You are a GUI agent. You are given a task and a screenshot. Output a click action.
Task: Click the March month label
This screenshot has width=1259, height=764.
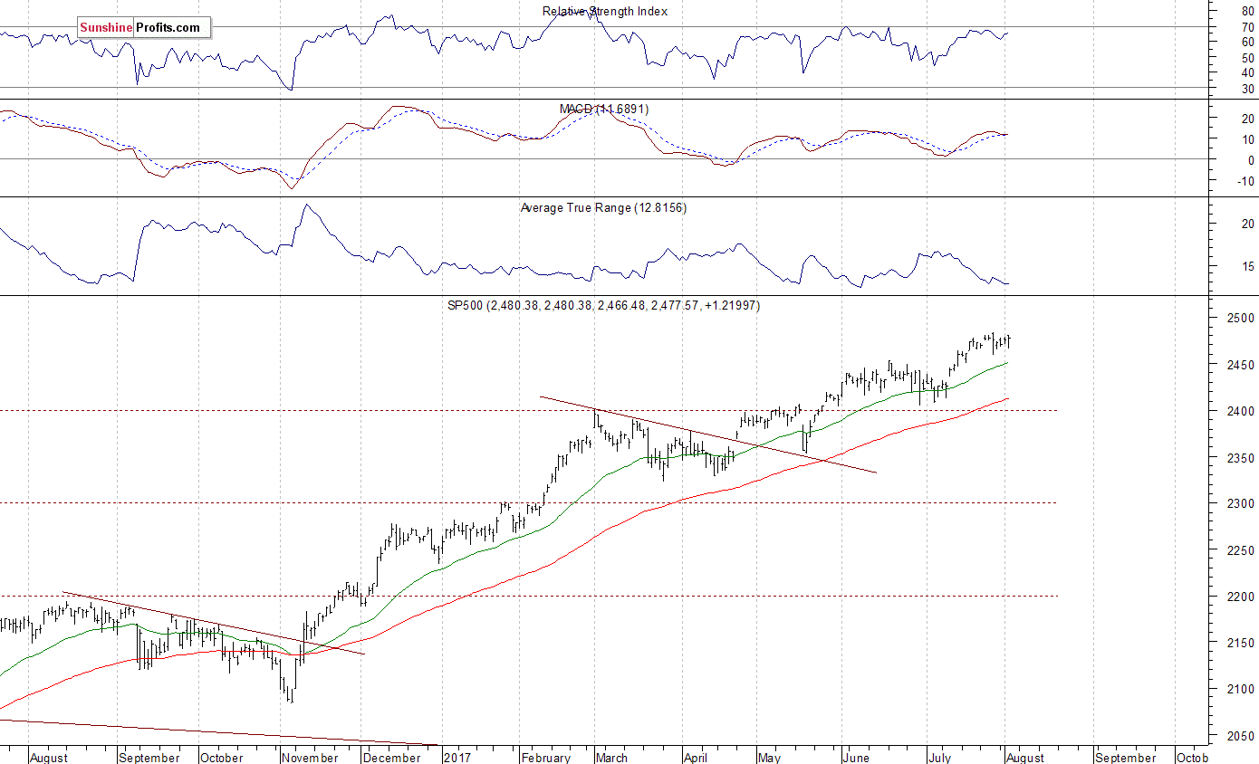coord(611,758)
